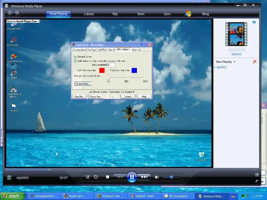Switch to the Sync tab
This screenshot has width=267, height=200.
(x=167, y=14)
